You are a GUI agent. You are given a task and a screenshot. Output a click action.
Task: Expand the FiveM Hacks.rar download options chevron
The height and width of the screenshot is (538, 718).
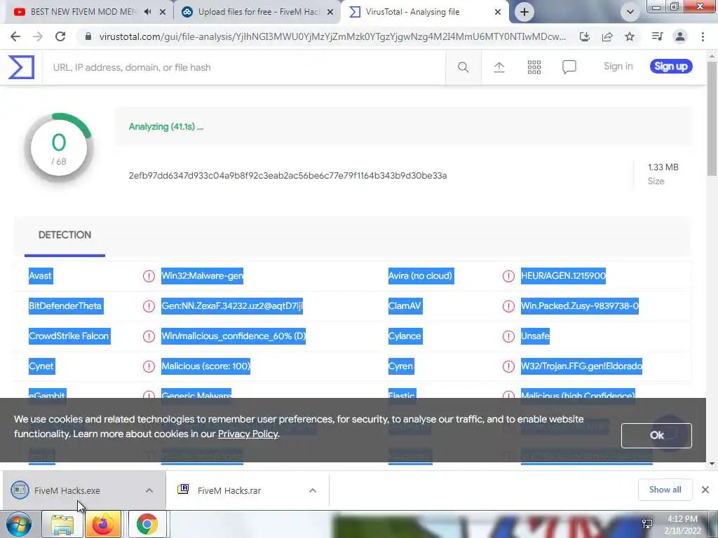click(x=313, y=490)
